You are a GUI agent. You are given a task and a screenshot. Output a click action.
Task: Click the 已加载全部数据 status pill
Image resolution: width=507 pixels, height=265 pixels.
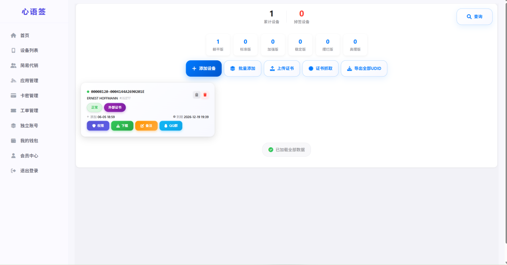(x=287, y=150)
